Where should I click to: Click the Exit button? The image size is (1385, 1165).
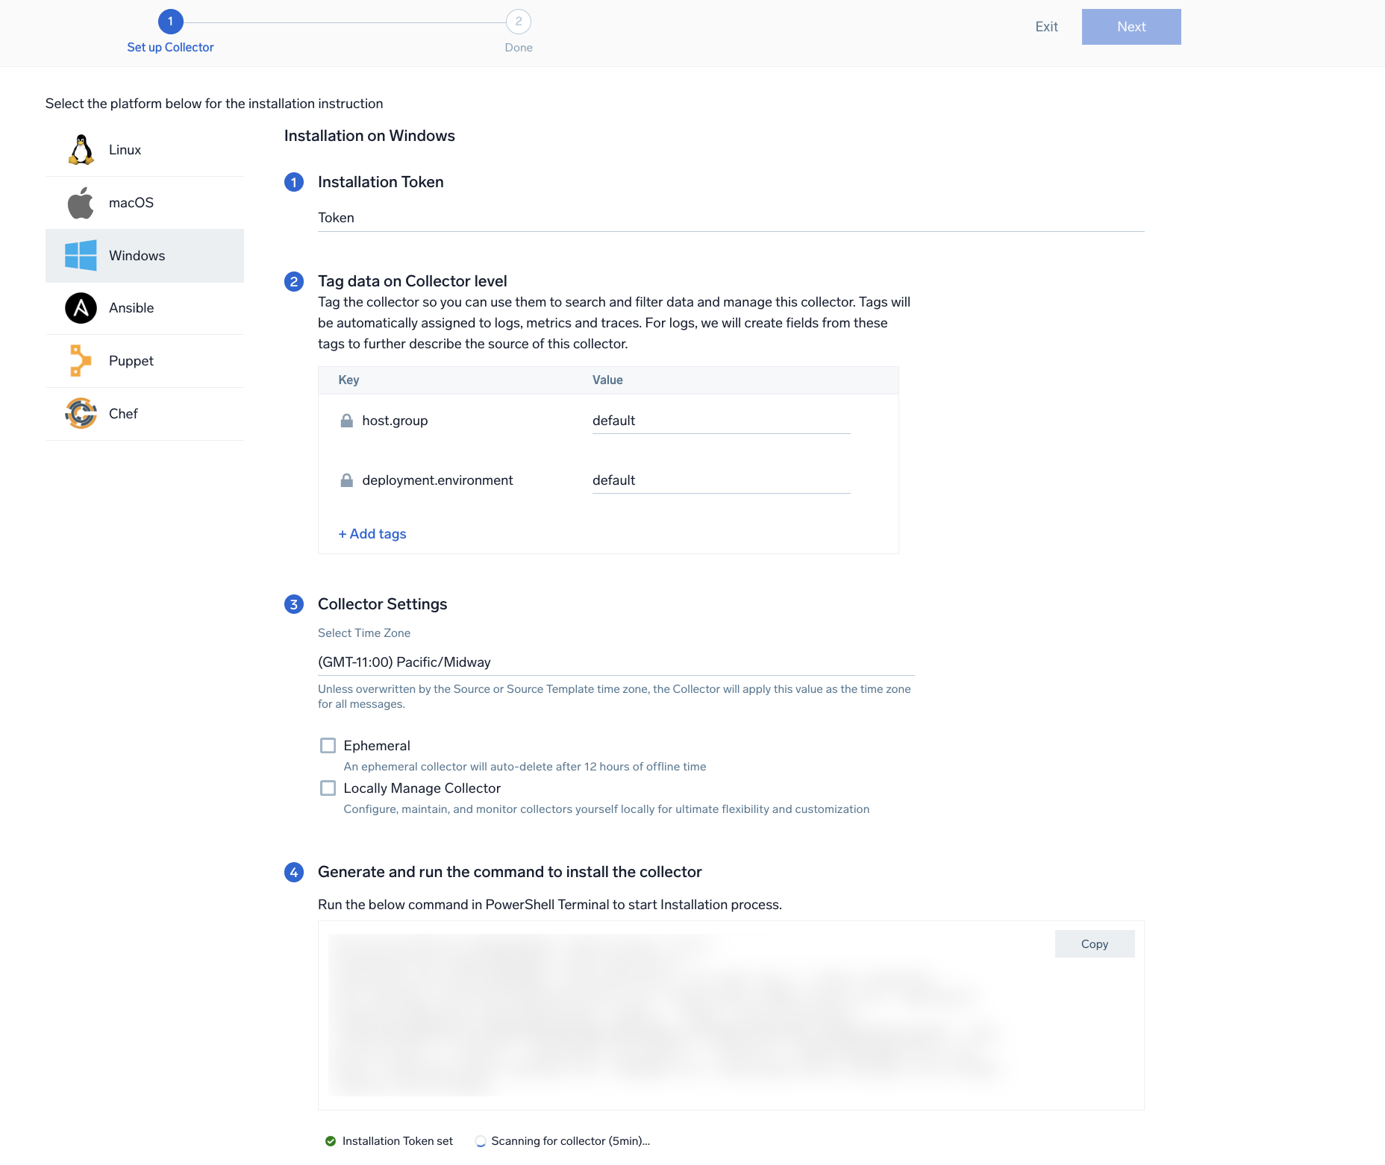pos(1046,27)
